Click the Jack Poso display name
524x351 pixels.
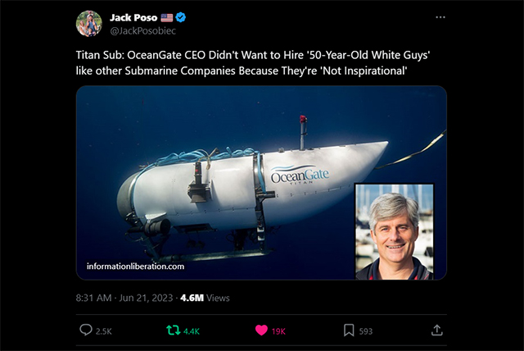133,17
